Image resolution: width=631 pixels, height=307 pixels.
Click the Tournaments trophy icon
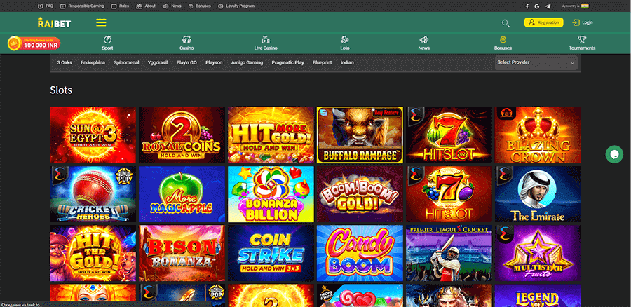pyautogui.click(x=582, y=40)
